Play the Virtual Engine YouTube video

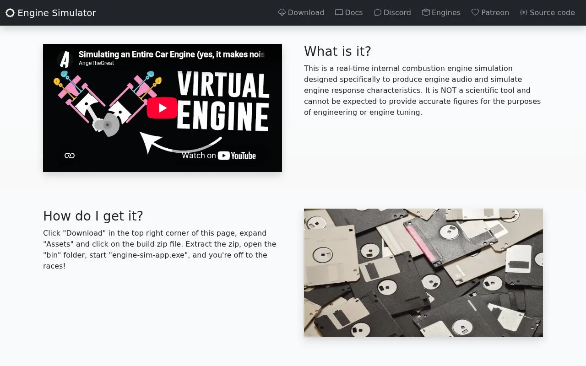pos(162,108)
